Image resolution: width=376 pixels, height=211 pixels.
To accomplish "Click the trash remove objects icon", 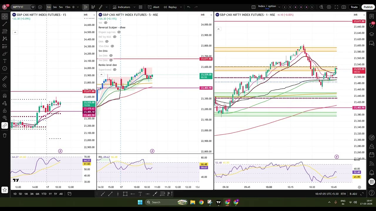I will 5,135.
